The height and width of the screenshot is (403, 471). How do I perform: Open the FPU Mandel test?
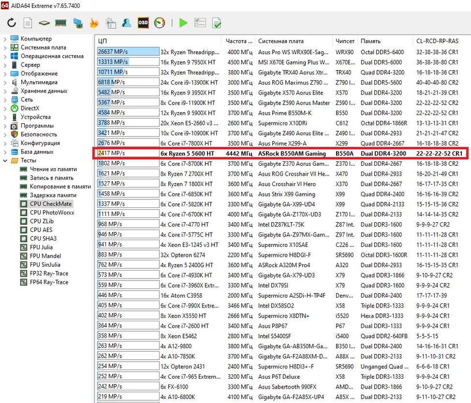coord(46,256)
